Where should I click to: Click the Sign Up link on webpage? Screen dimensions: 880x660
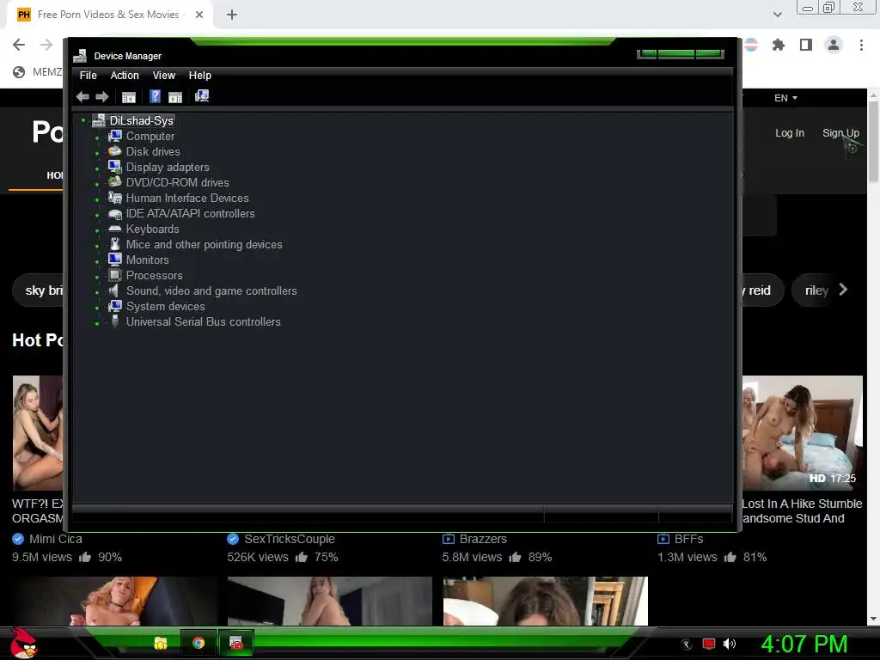tap(840, 133)
